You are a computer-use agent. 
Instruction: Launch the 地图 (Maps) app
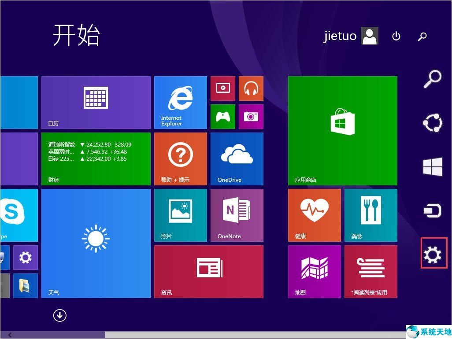tap(314, 272)
